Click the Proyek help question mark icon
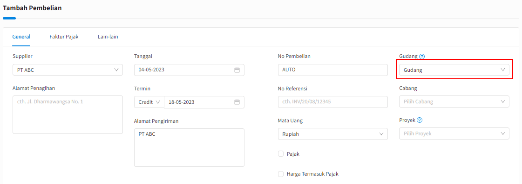 point(420,120)
